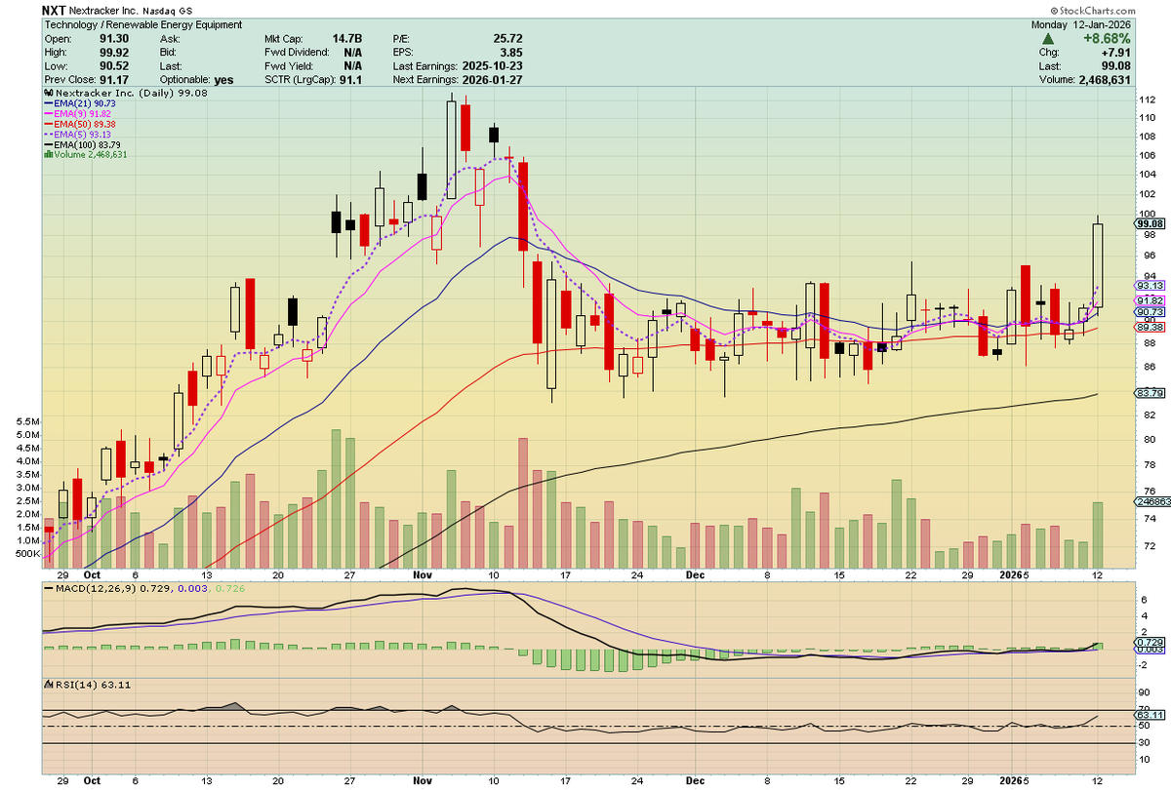Click the EMA(21) 90.73 legend entry
The image size is (1171, 790).
[x=80, y=103]
